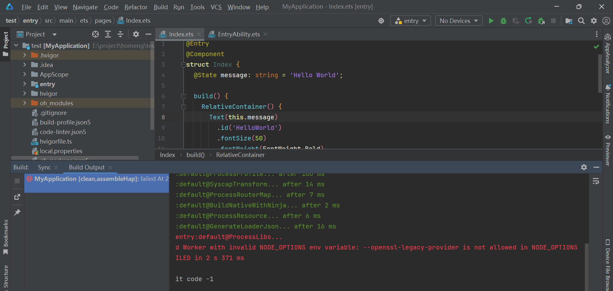Stop the build from the Build panel
The height and width of the screenshot is (291, 613).
17,181
